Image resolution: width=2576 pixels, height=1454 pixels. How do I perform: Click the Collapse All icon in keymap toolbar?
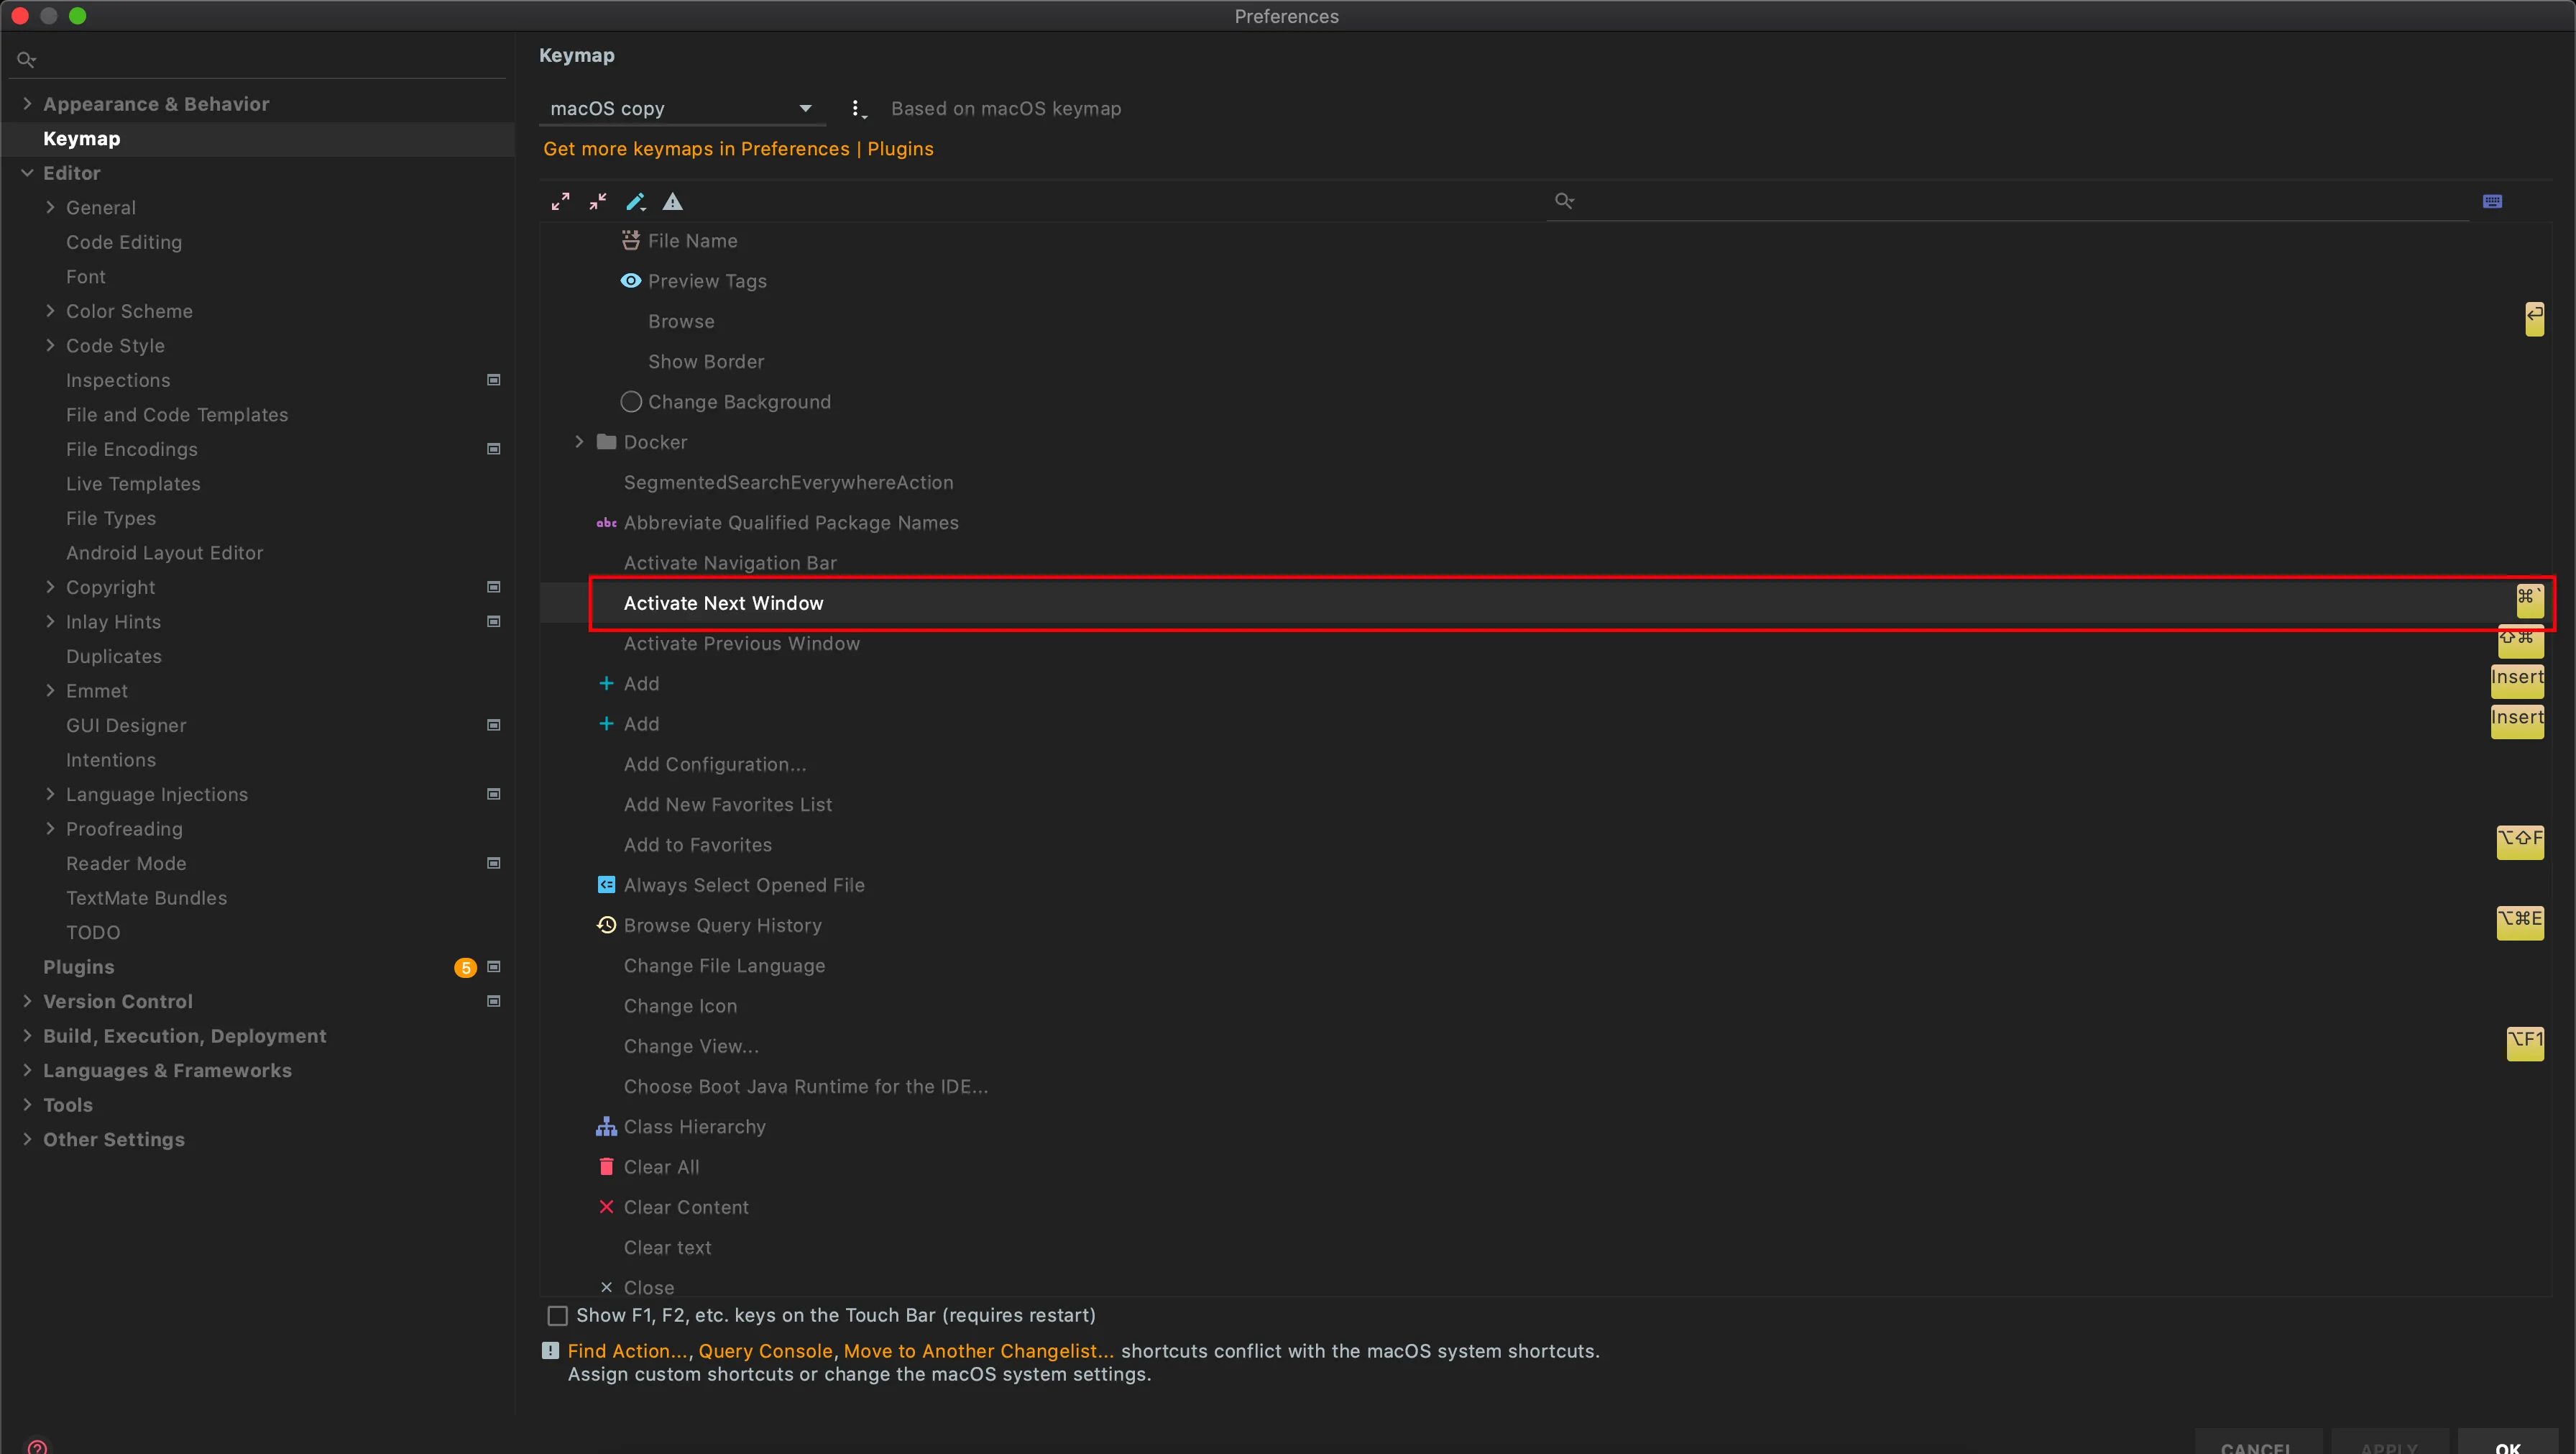(598, 201)
